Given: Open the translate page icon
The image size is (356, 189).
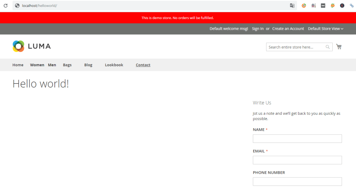Looking at the screenshot, I should click(x=292, y=6).
